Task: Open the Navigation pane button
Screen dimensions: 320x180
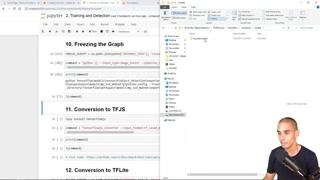Action: click(166, 15)
